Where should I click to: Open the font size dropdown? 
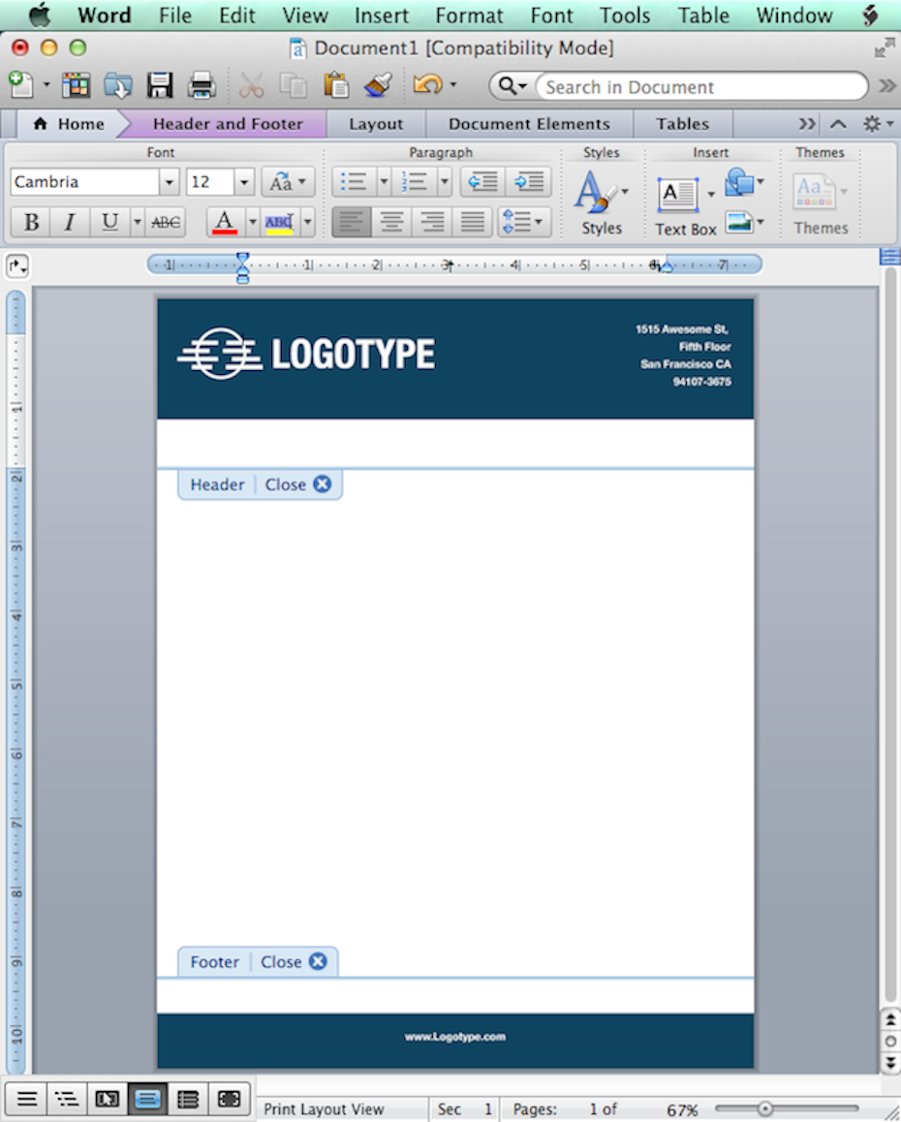click(244, 182)
